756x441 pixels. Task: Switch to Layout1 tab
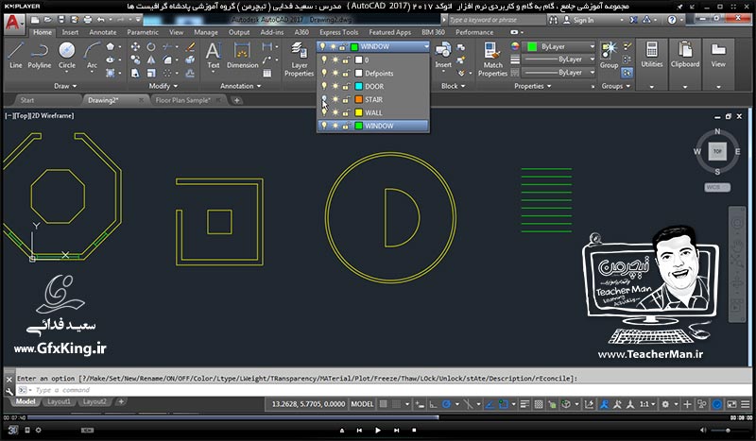tap(59, 401)
